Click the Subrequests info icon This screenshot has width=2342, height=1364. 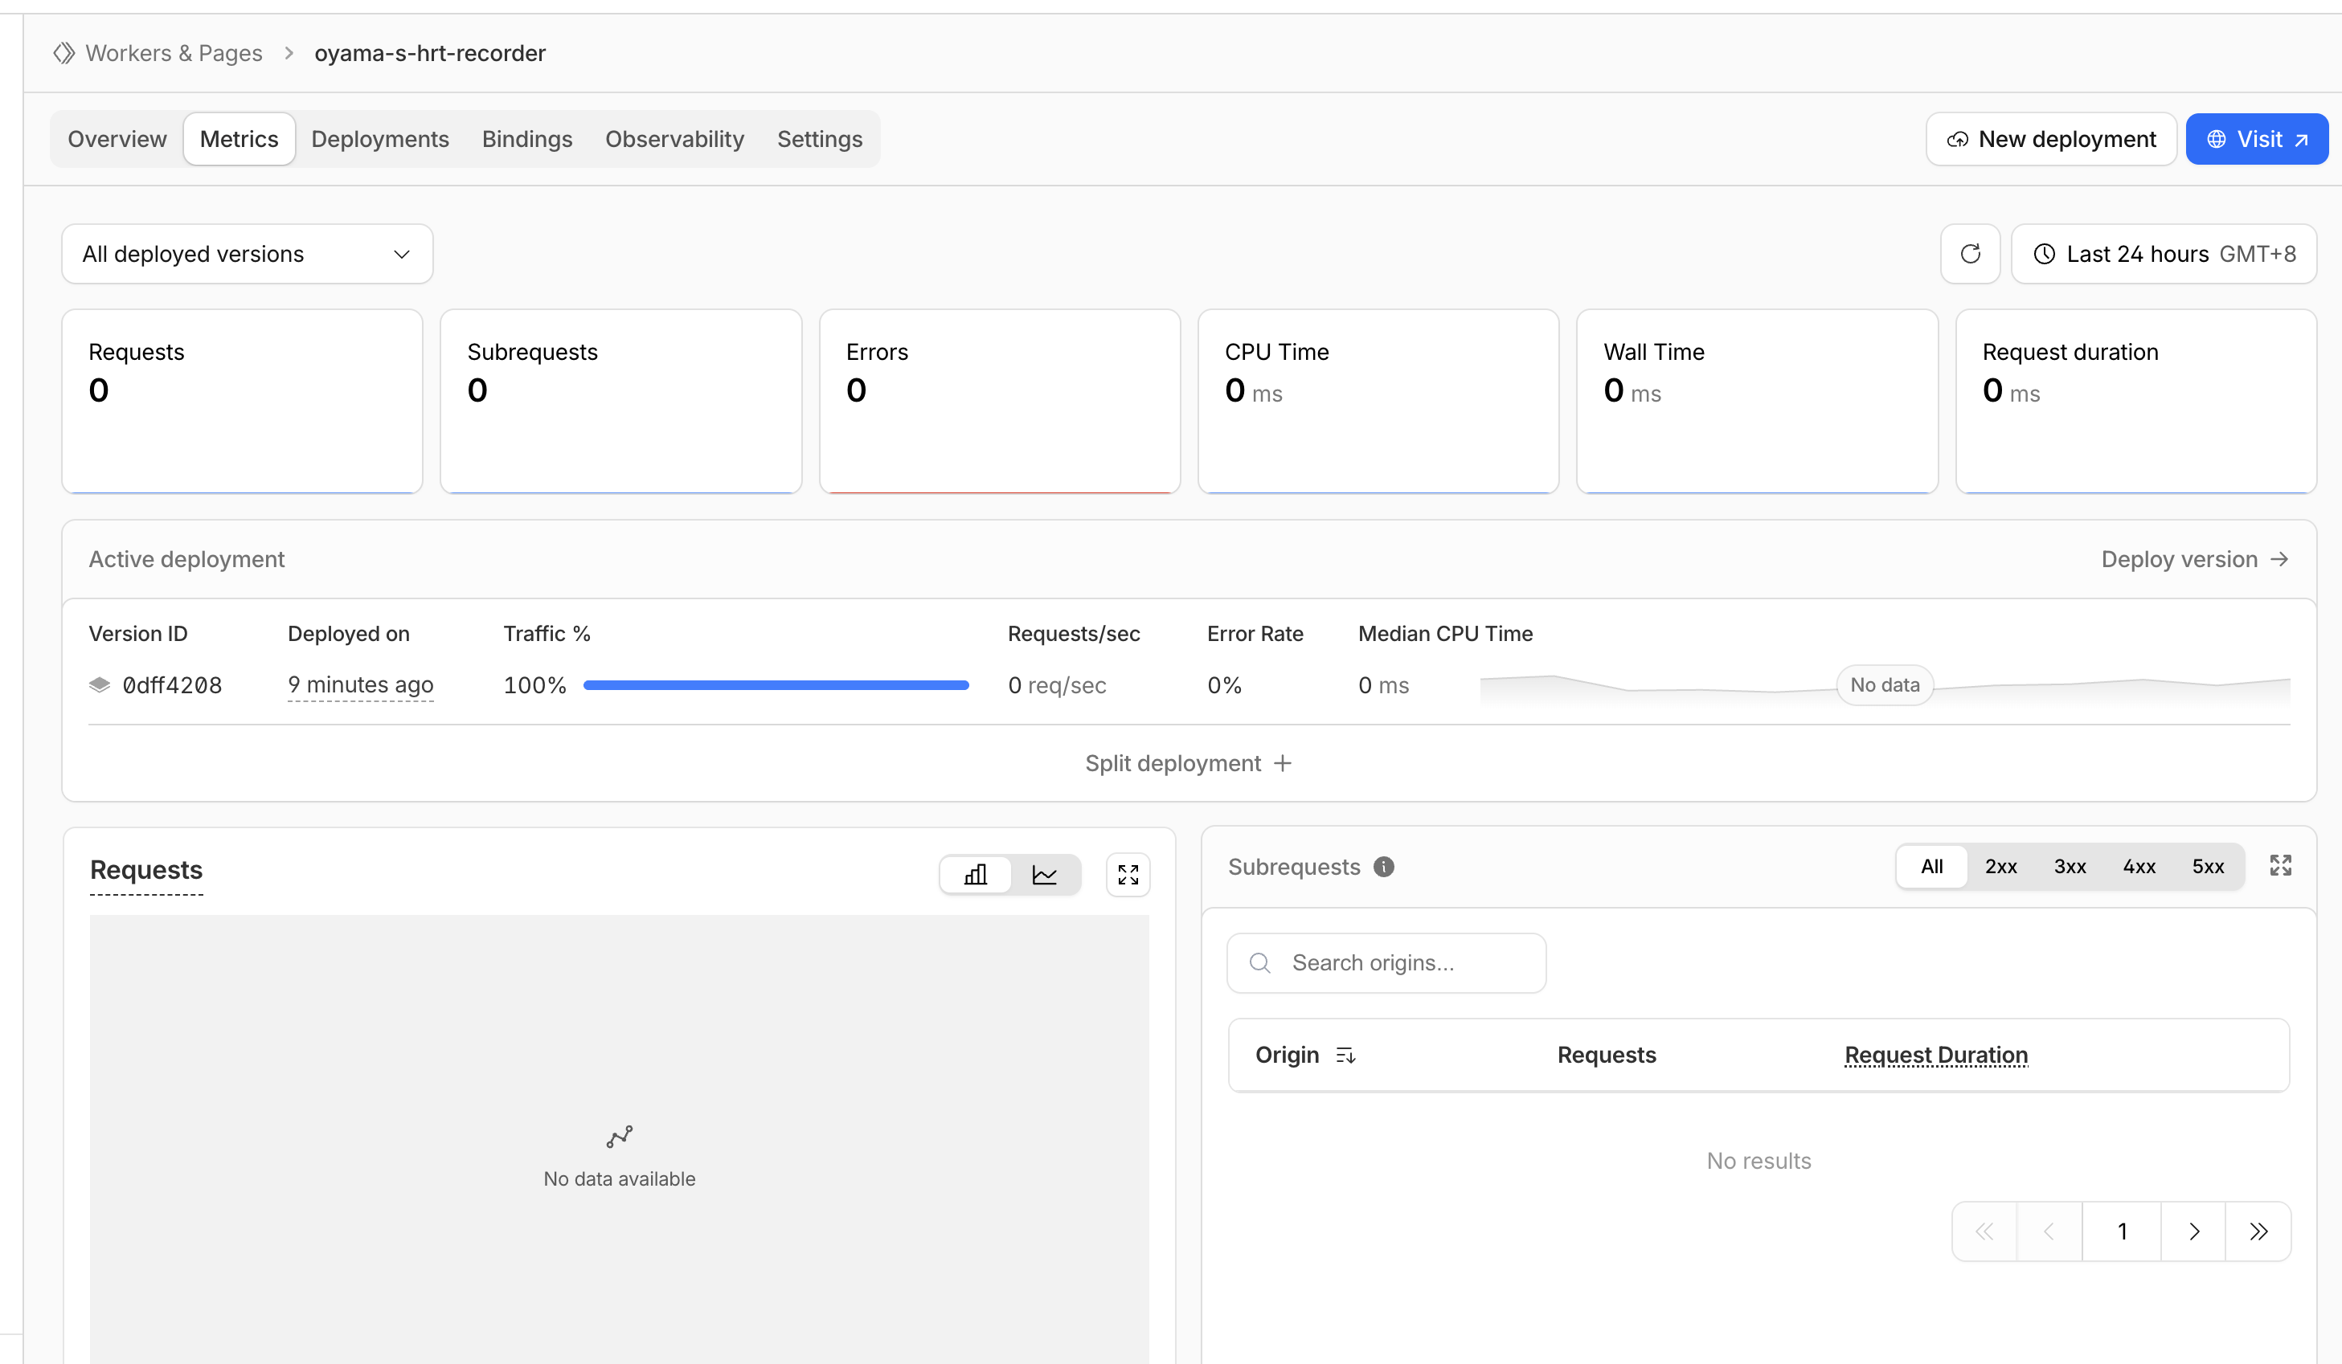pyautogui.click(x=1384, y=866)
